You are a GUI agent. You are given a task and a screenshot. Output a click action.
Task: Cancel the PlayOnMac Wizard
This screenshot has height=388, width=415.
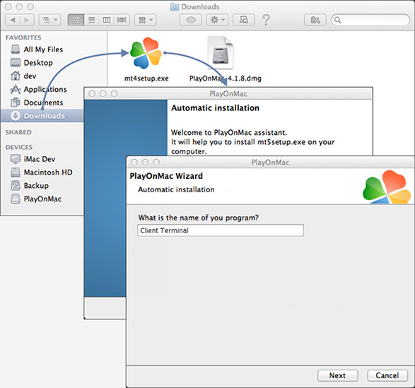(387, 375)
